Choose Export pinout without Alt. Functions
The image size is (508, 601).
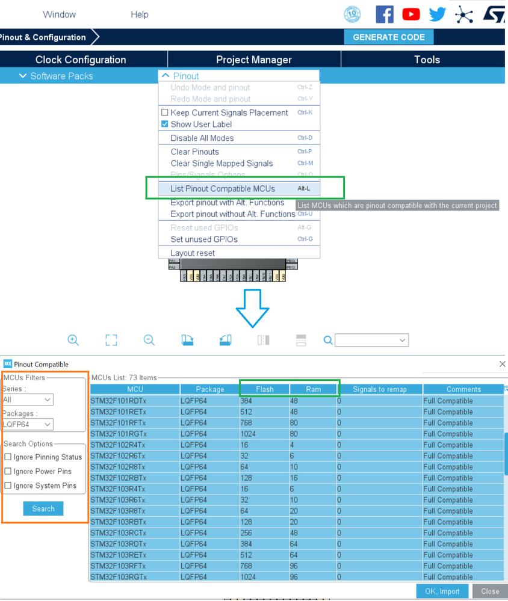point(239,214)
